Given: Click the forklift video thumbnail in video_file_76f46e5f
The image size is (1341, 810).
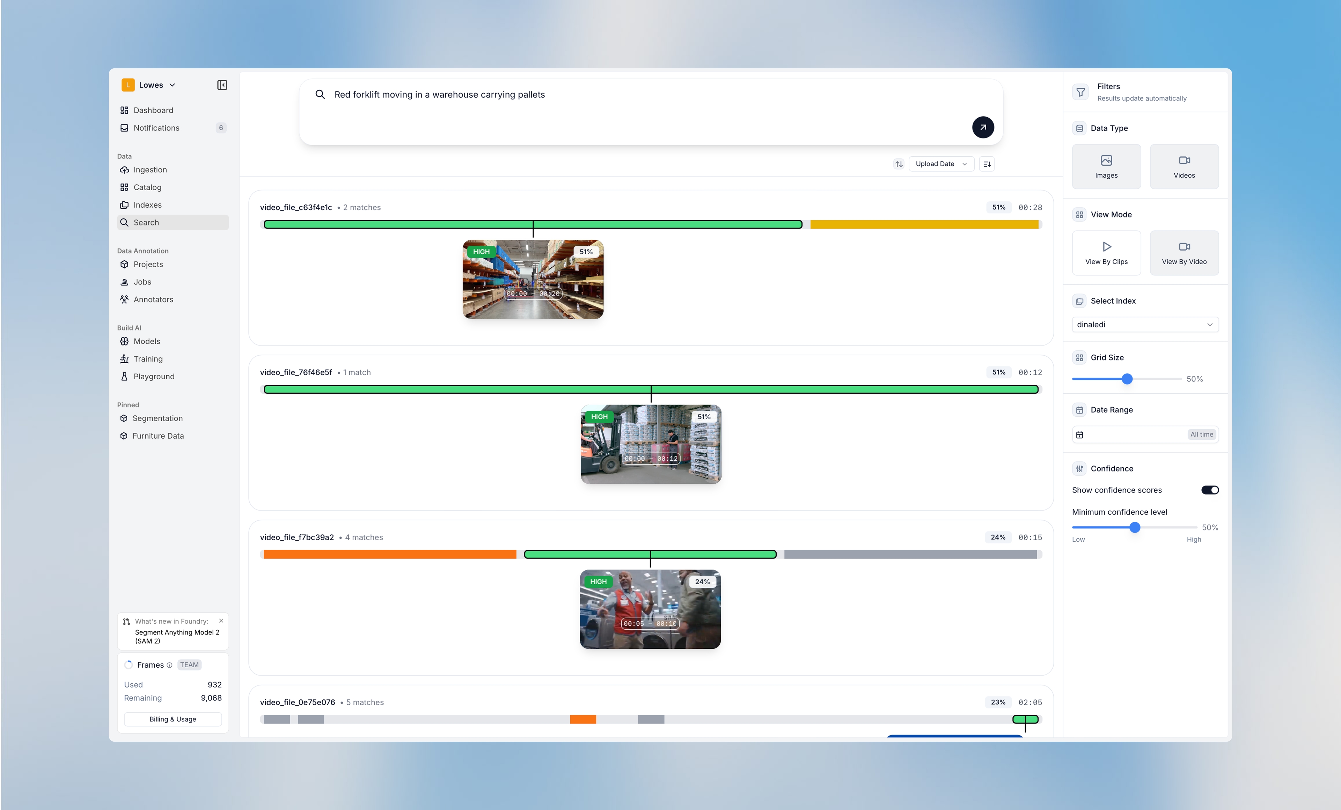Looking at the screenshot, I should 650,444.
